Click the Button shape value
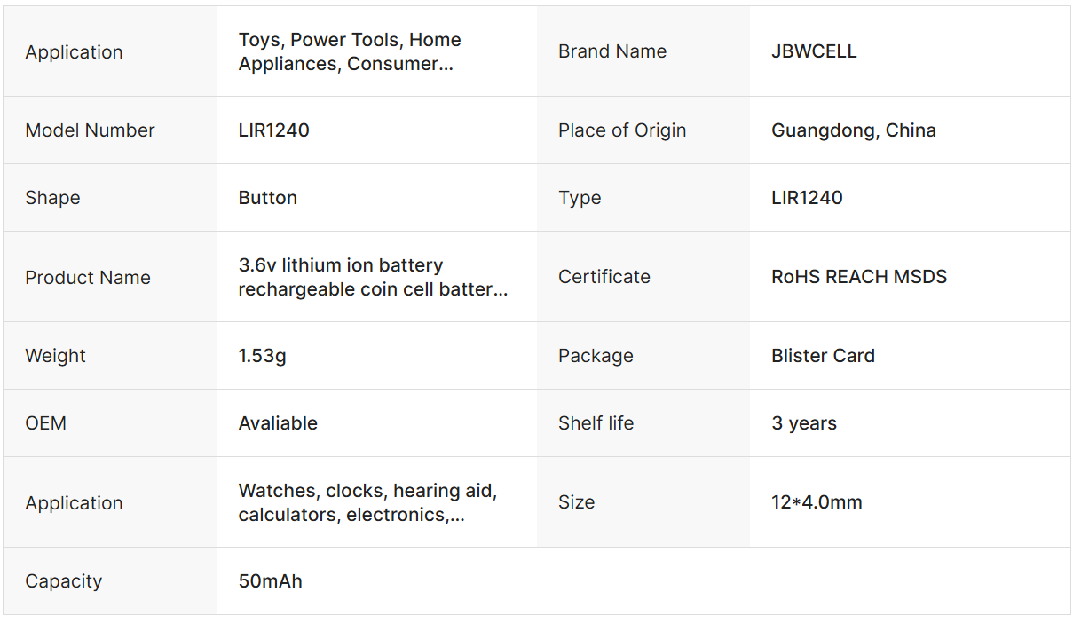The height and width of the screenshot is (623, 1081). tap(267, 198)
